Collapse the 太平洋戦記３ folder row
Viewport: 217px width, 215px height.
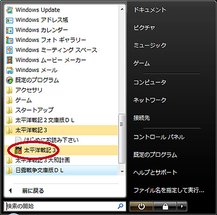(x=61, y=130)
